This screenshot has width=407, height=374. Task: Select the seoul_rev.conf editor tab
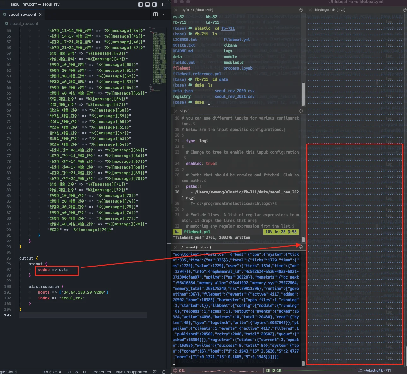22,15
